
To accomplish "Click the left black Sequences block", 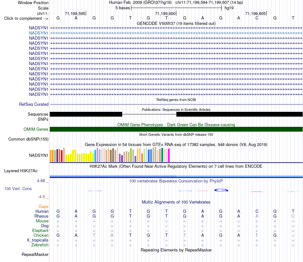I will (86, 114).
